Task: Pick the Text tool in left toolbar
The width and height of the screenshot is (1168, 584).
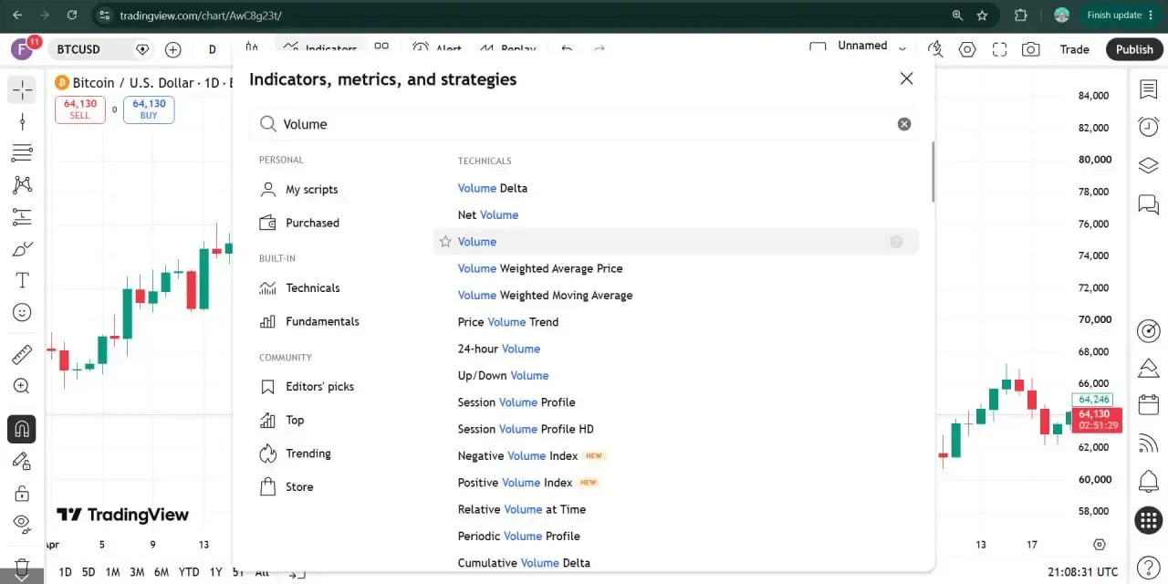Action: point(22,280)
